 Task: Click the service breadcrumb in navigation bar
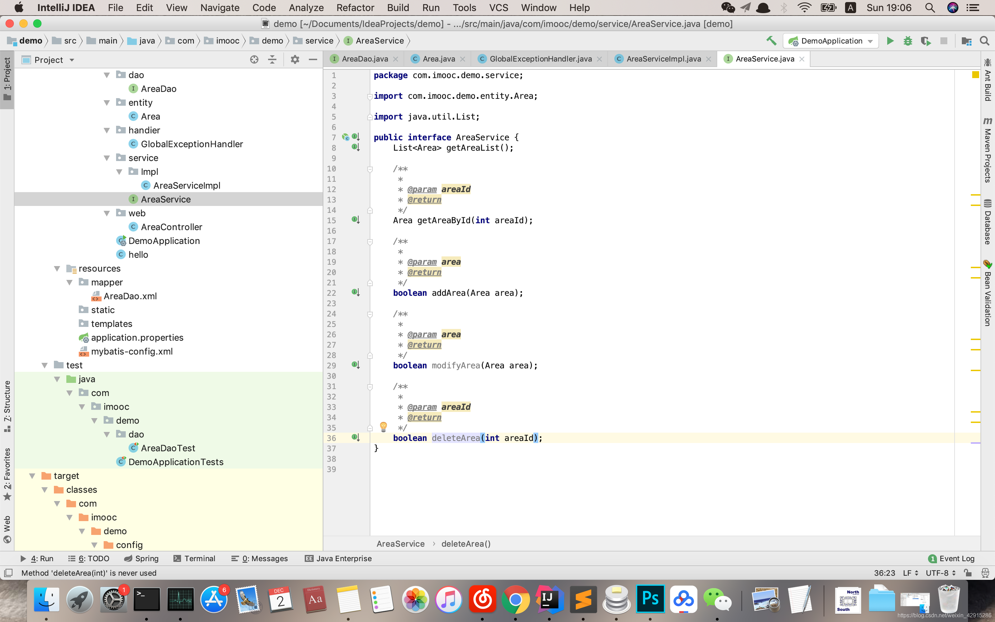[x=314, y=41]
